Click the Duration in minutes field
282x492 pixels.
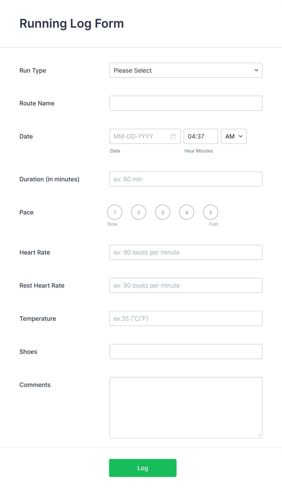pos(186,179)
